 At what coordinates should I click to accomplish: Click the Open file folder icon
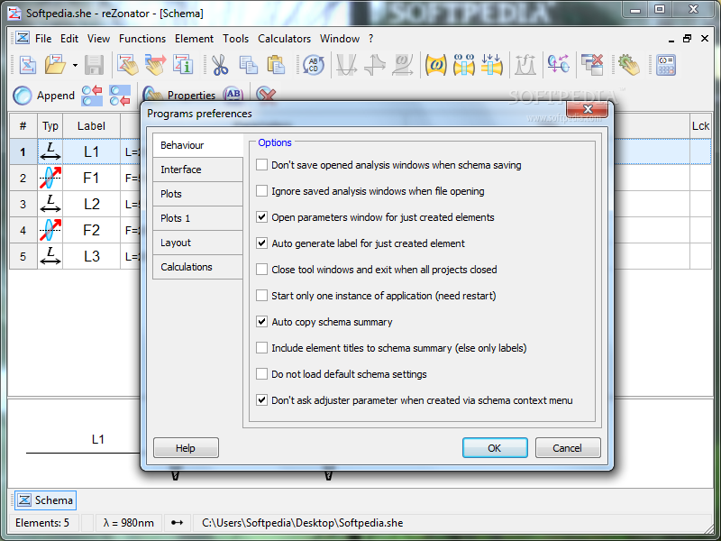tap(55, 65)
